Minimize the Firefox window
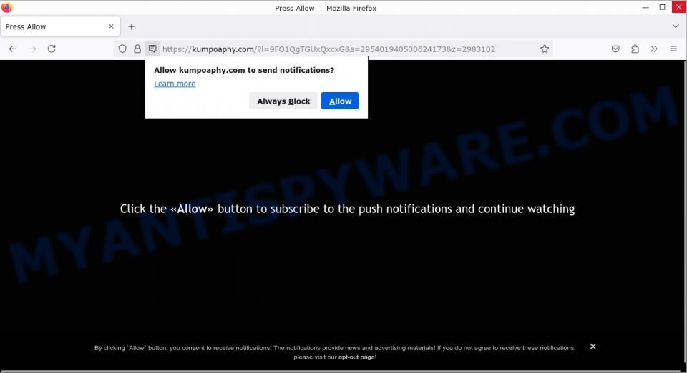This screenshot has width=687, height=373. (645, 7)
